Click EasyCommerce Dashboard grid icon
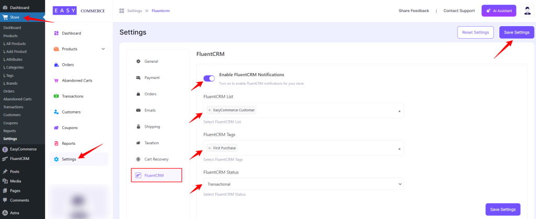The height and width of the screenshot is (219, 536). [x=57, y=33]
